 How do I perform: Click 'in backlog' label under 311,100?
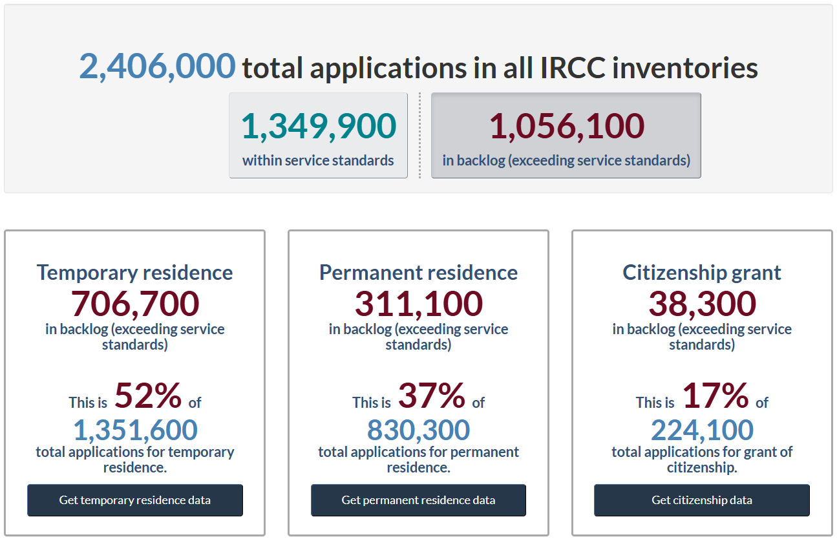418,337
